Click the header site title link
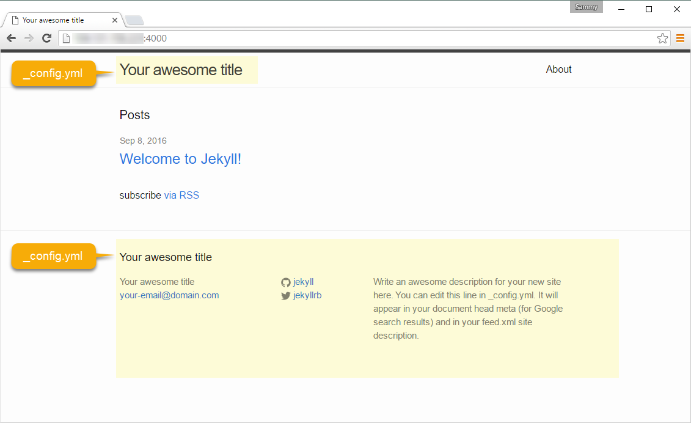691x423 pixels. click(x=181, y=70)
